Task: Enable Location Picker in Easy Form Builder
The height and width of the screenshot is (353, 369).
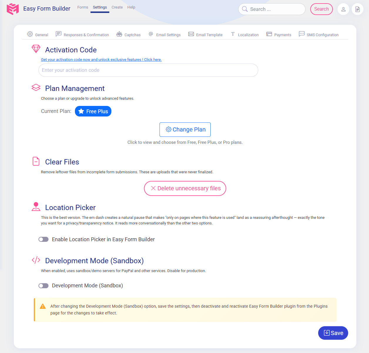Action: (43, 239)
